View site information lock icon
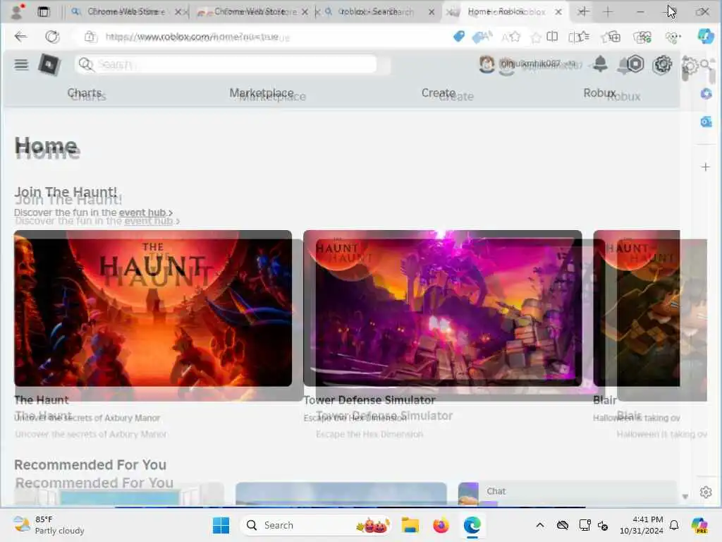 pyautogui.click(x=90, y=37)
